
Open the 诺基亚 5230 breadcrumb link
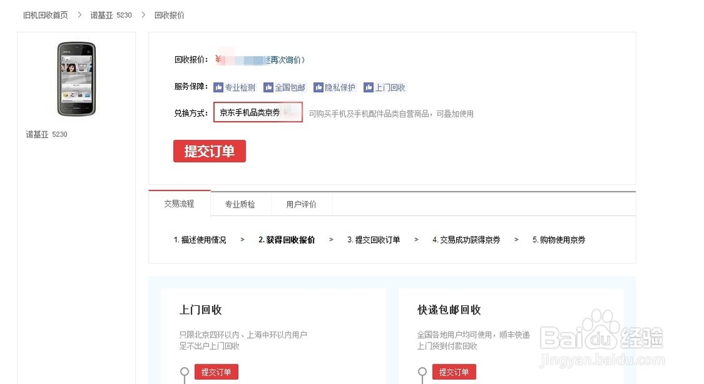coord(111,15)
